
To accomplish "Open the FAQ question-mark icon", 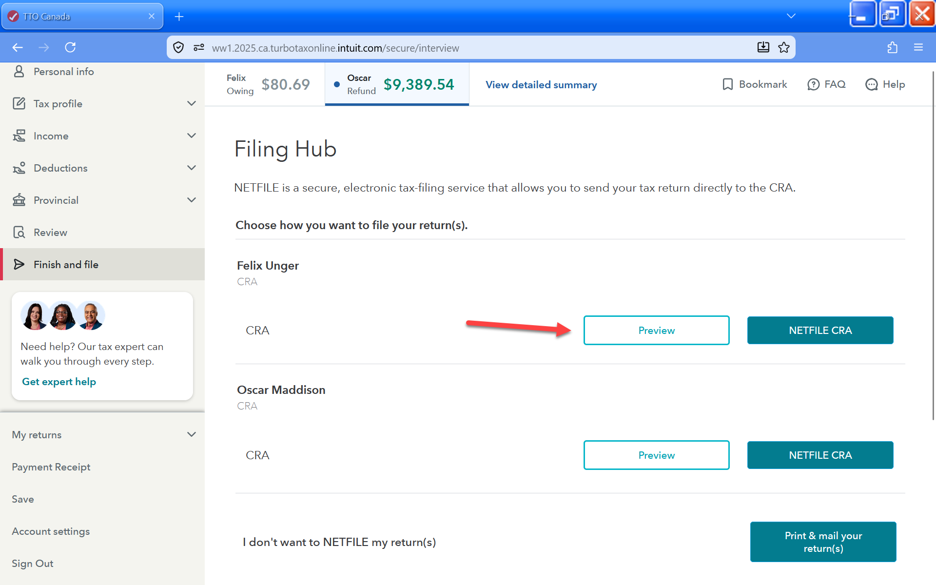I will (813, 84).
